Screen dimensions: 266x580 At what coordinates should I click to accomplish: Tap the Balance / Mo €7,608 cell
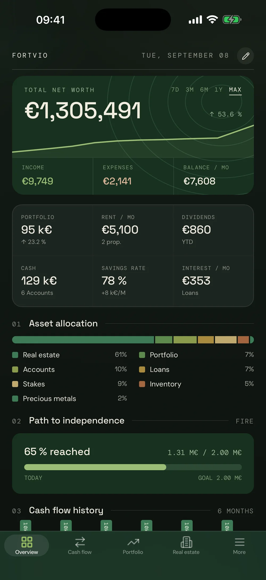click(x=214, y=176)
